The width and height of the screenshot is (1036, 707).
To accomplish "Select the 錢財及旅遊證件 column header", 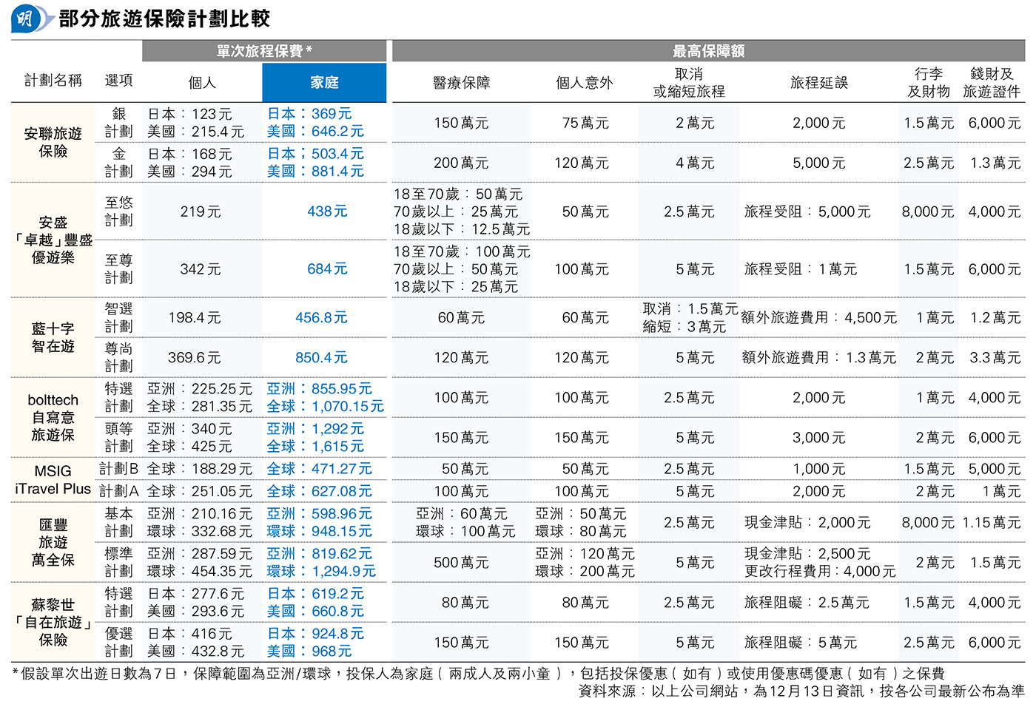I will [991, 83].
